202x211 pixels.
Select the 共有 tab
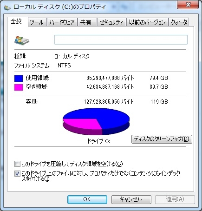click(86, 22)
